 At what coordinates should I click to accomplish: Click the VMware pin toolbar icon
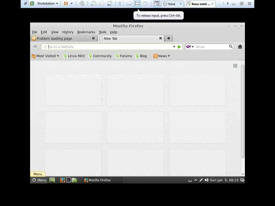click(x=25, y=3)
